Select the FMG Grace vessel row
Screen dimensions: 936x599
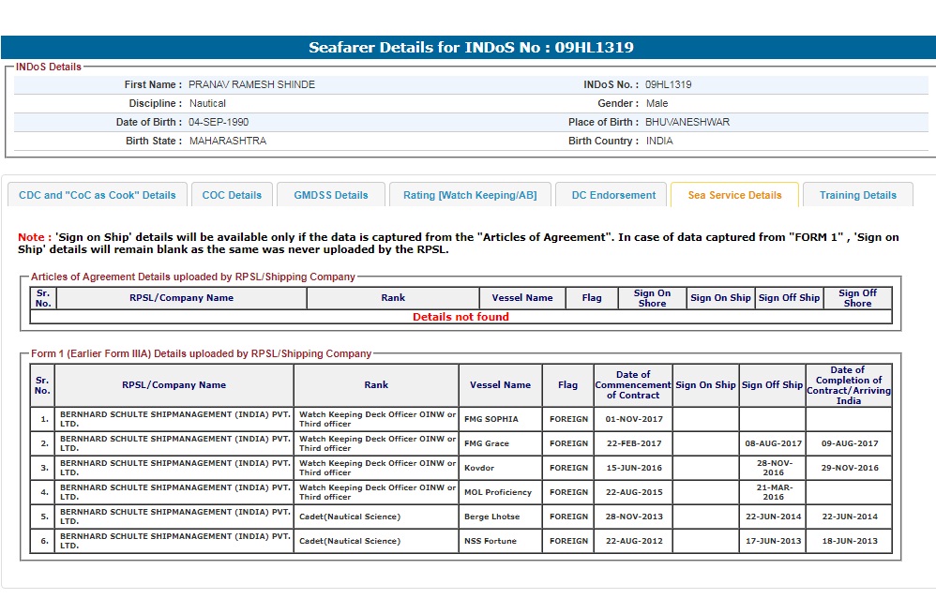click(487, 443)
